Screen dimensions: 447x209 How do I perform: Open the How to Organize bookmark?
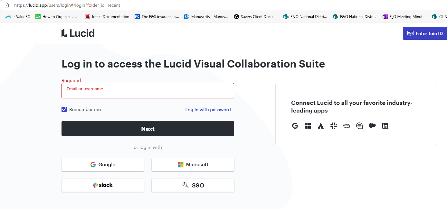point(57,17)
